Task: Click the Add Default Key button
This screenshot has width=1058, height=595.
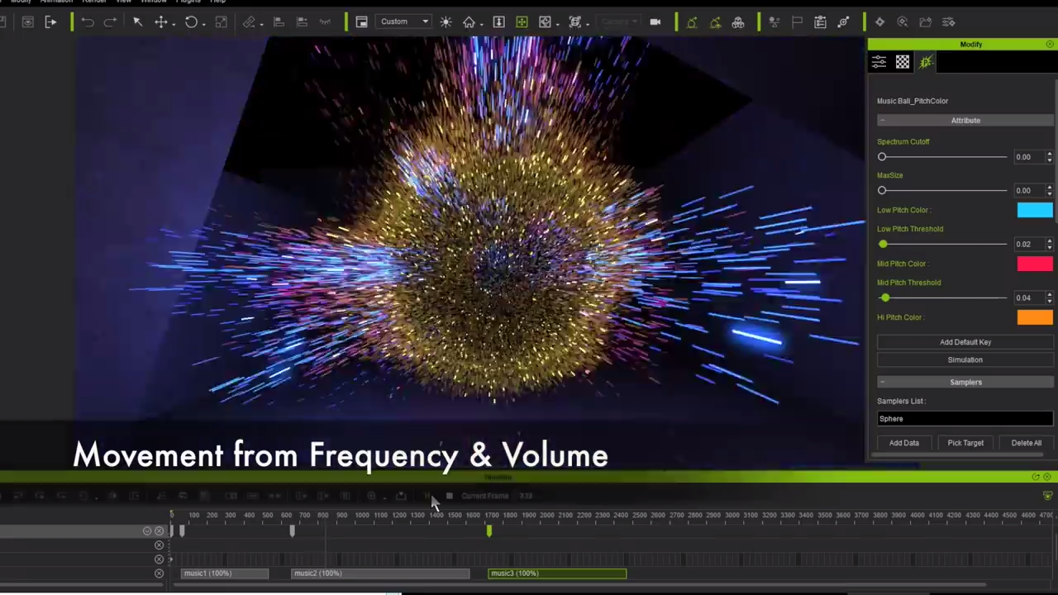Action: [965, 342]
